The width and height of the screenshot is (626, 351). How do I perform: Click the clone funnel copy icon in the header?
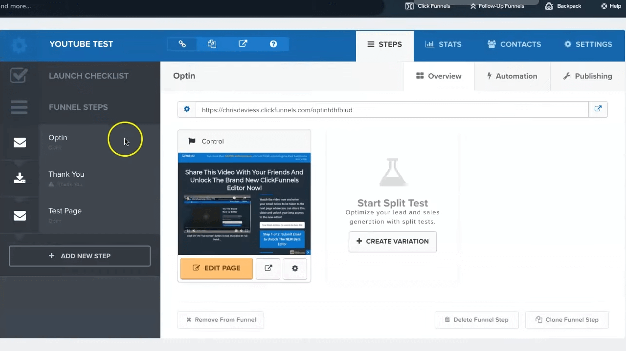212,44
